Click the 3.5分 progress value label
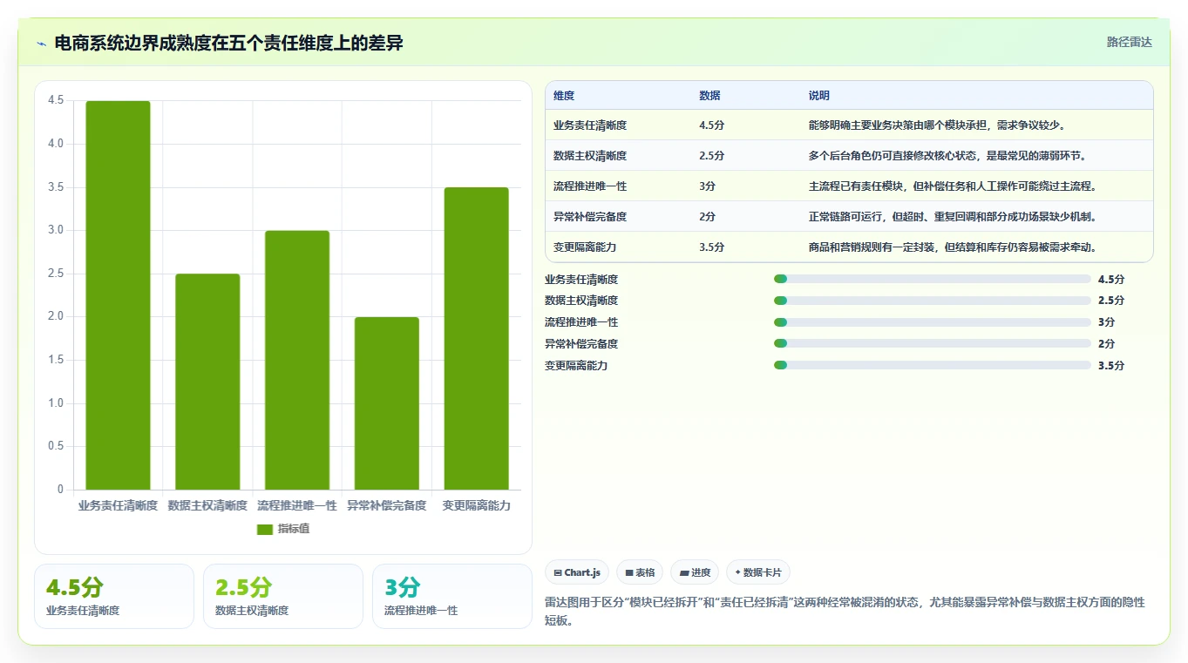The height and width of the screenshot is (663, 1188). click(1111, 366)
